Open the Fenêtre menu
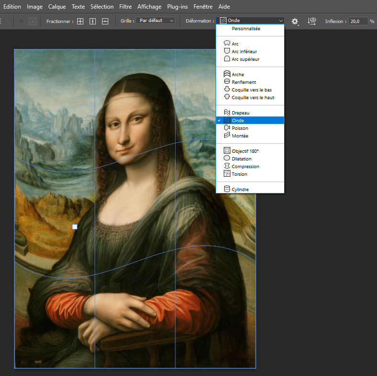 (203, 7)
